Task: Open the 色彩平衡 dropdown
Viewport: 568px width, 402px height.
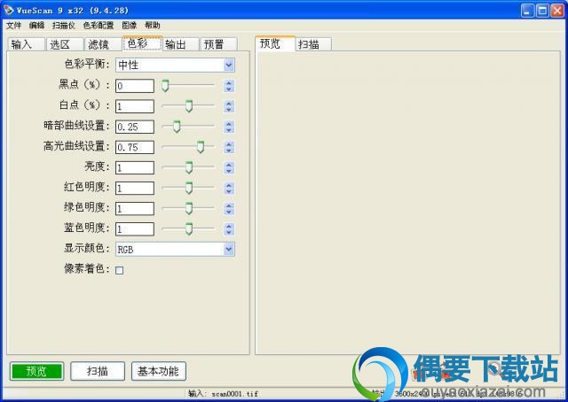Action: point(175,65)
